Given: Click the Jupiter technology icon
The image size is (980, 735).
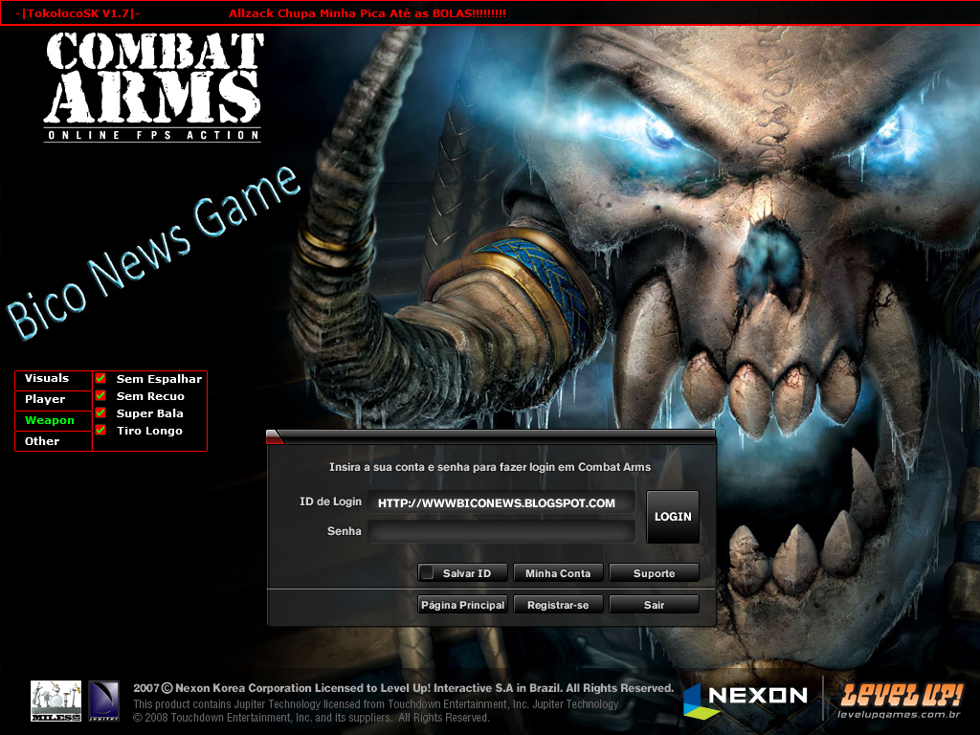Looking at the screenshot, I should click(103, 701).
